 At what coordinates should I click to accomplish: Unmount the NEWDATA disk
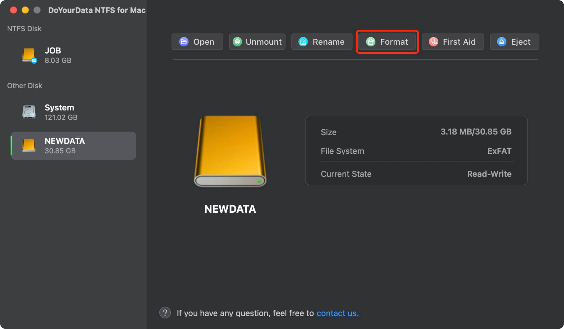click(x=257, y=42)
